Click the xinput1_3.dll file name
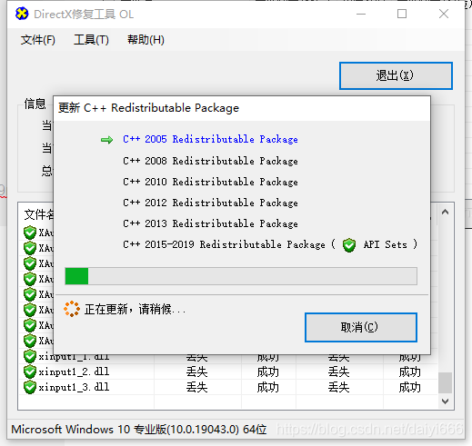Screen dimensions: 472x446 [74, 387]
